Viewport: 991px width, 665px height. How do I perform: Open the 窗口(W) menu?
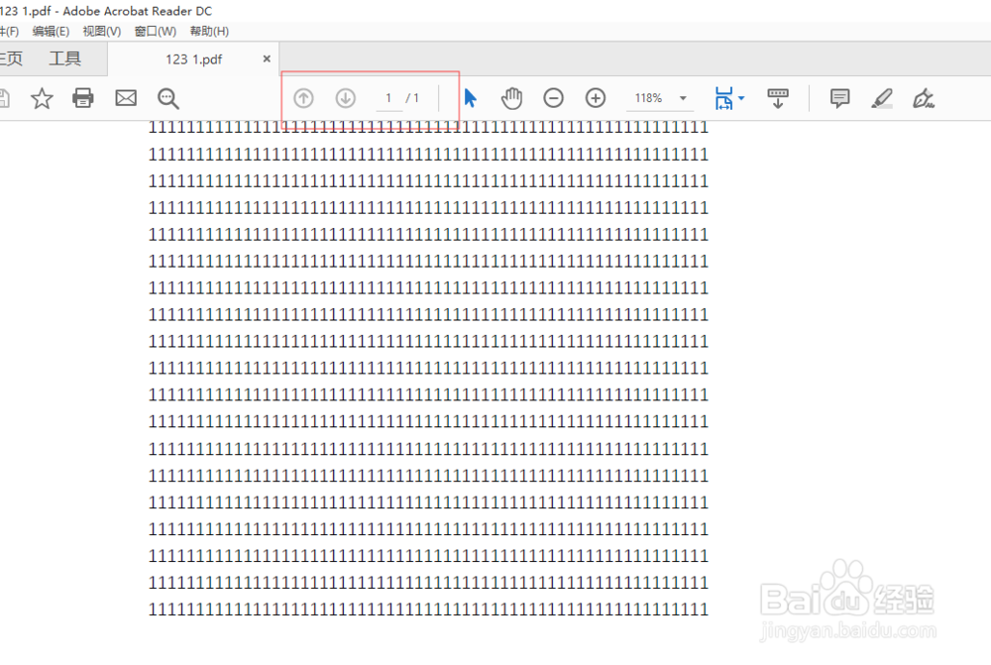click(x=155, y=31)
